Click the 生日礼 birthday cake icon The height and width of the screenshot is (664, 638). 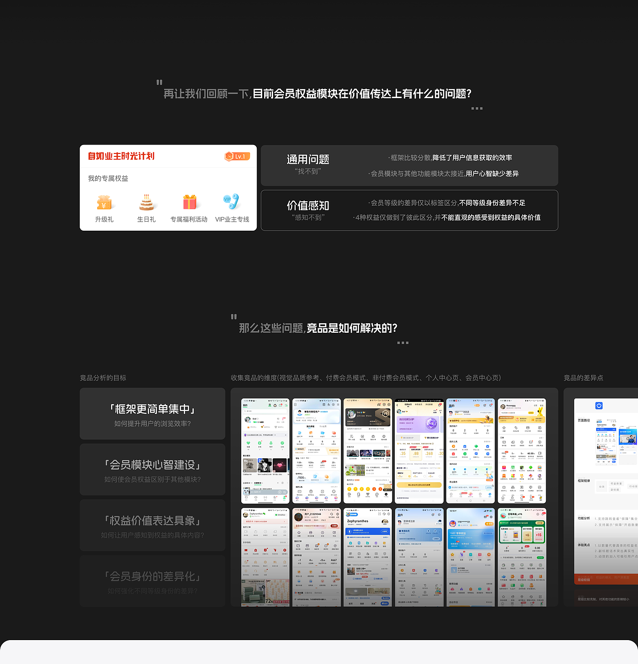pyautogui.click(x=146, y=203)
